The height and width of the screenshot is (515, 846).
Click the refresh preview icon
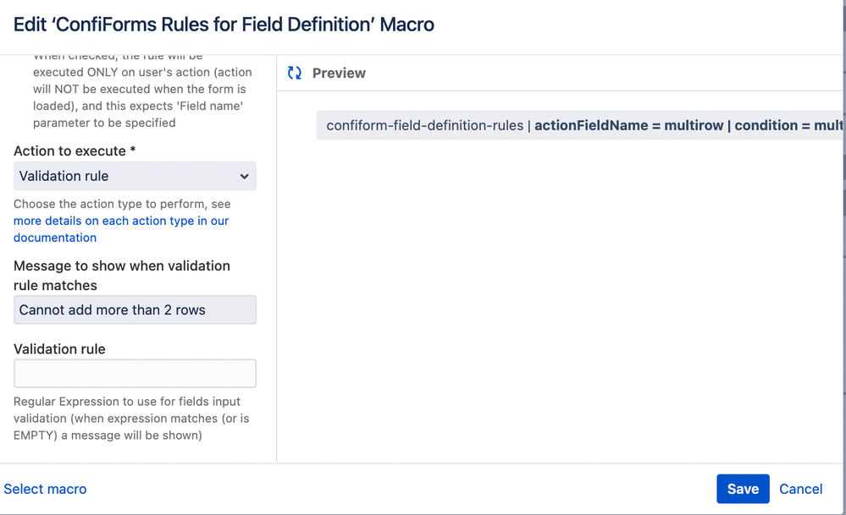(295, 74)
